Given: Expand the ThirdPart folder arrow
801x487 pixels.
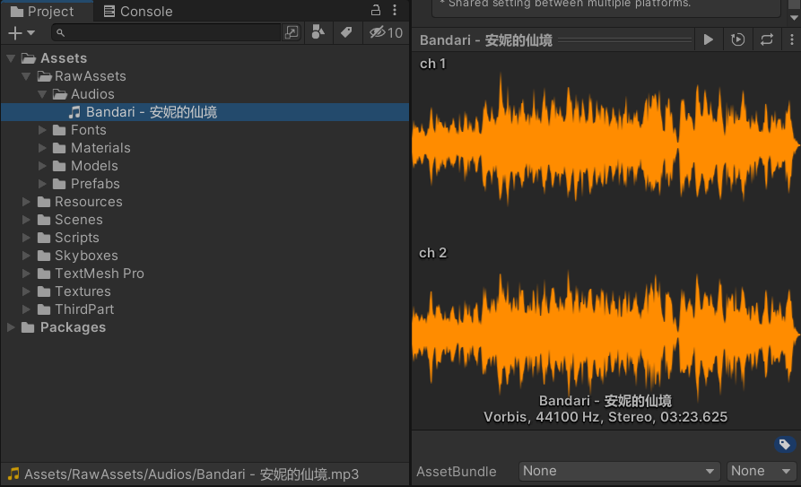Looking at the screenshot, I should (x=27, y=309).
